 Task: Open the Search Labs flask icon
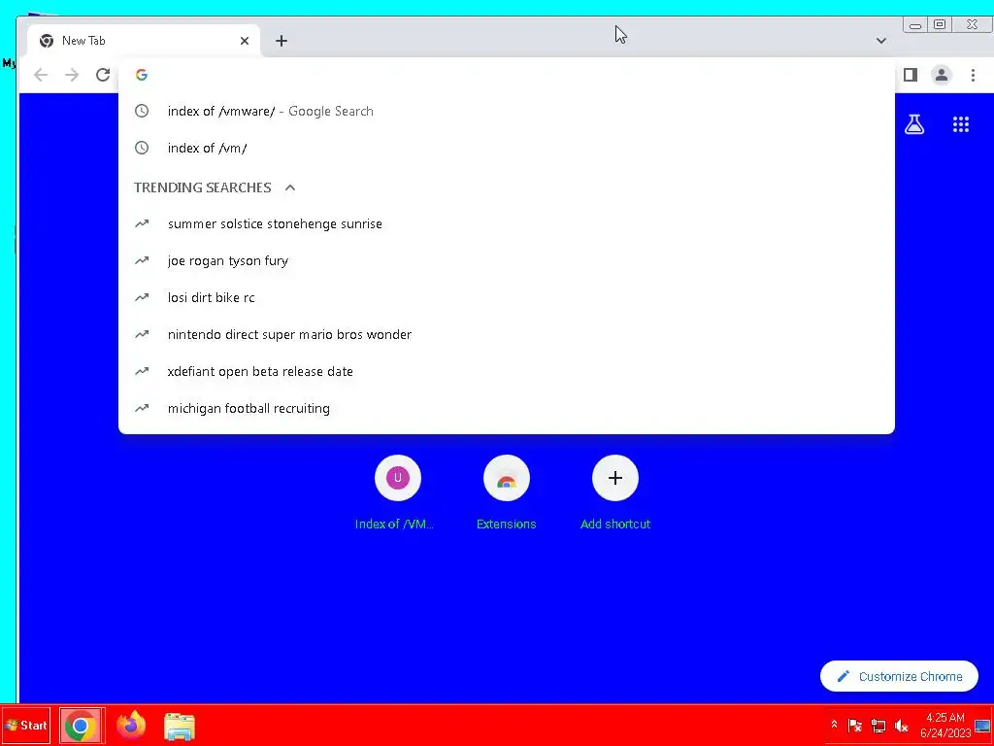pos(914,124)
